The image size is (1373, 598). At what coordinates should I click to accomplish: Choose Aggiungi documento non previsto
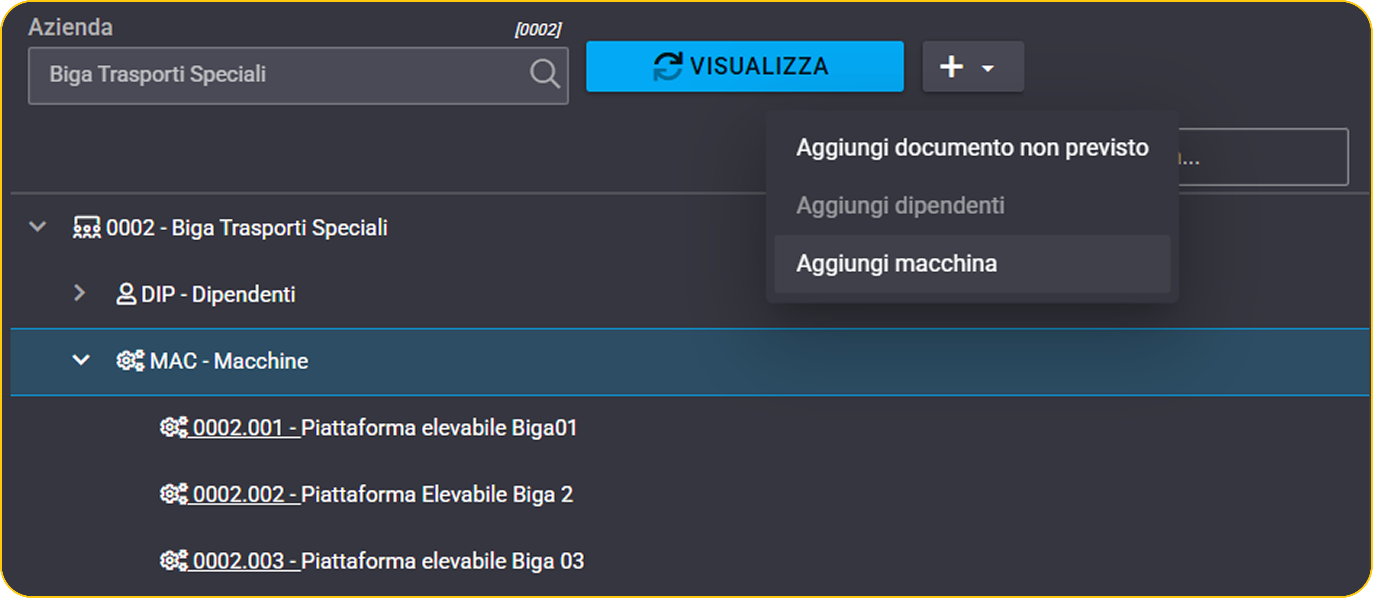tap(972, 147)
